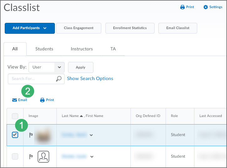Click the printer icon above the table
This screenshot has height=168, width=227.
pyautogui.click(x=42, y=100)
